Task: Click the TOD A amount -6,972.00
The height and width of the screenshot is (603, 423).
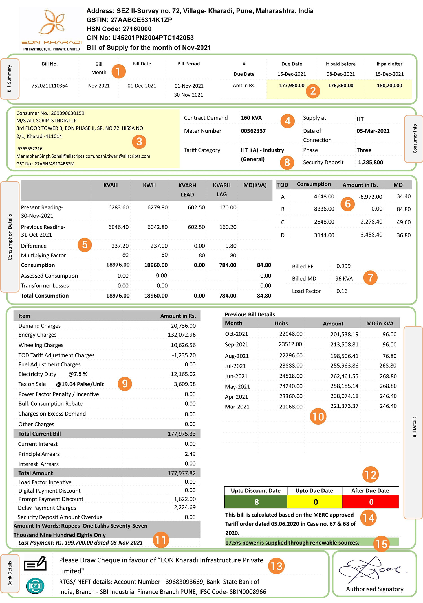Action: [x=370, y=197]
